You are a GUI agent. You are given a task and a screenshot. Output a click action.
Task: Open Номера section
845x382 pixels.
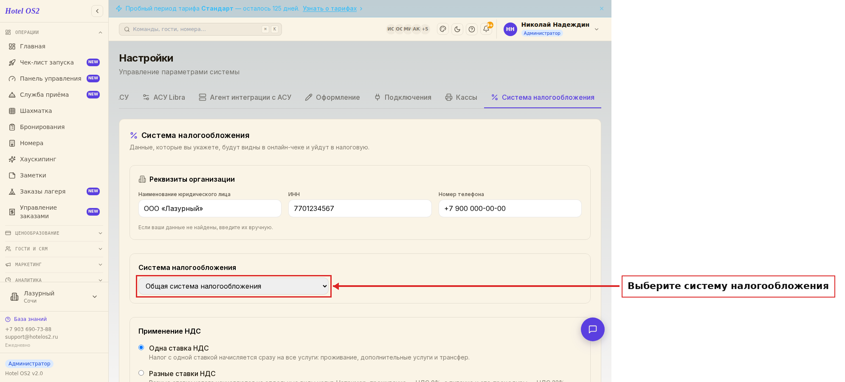54,143
